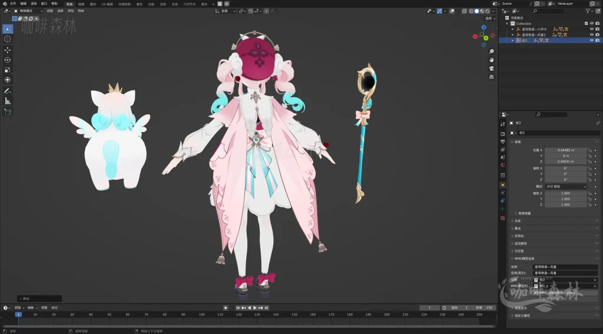Toggle Collection eye visibility
The image size is (603, 334).
[x=592, y=24]
